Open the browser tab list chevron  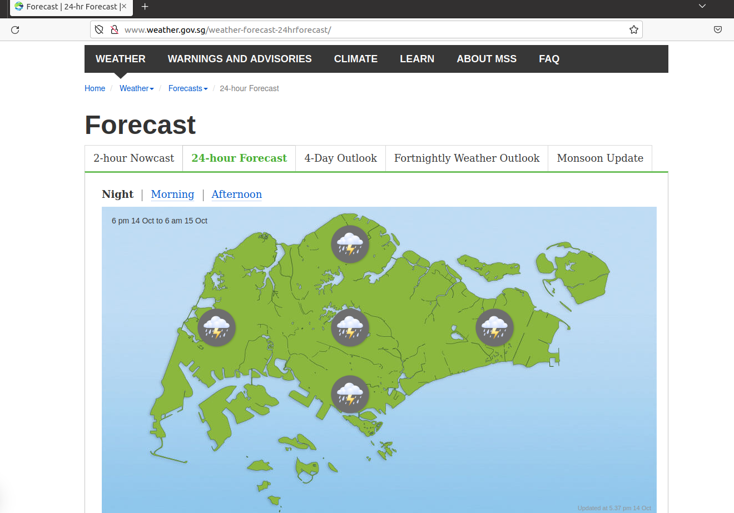[x=702, y=6]
